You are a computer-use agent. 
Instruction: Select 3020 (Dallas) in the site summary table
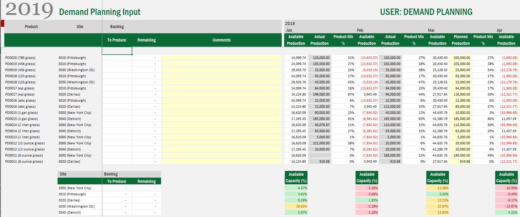[69, 200]
